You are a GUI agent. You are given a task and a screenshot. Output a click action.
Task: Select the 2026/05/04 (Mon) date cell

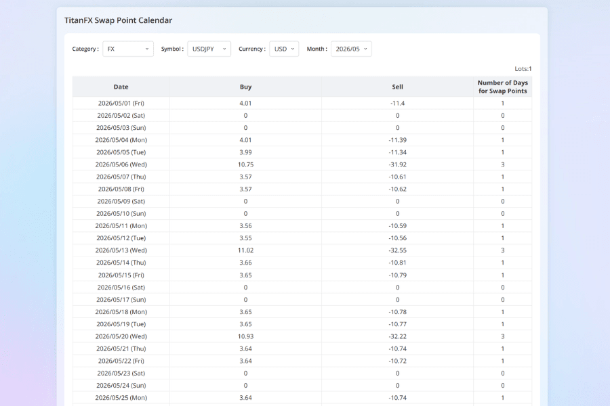coord(121,140)
